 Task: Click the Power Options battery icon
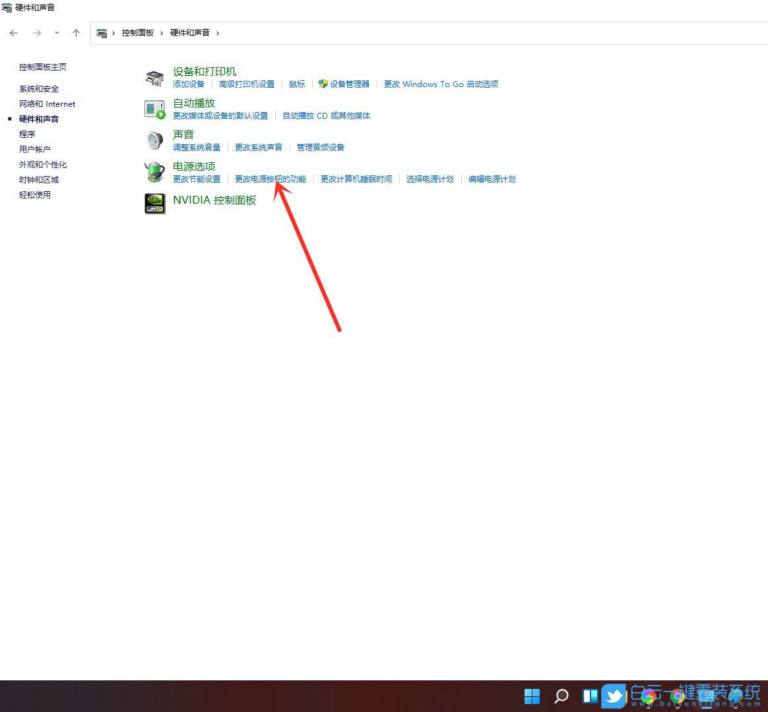point(154,172)
